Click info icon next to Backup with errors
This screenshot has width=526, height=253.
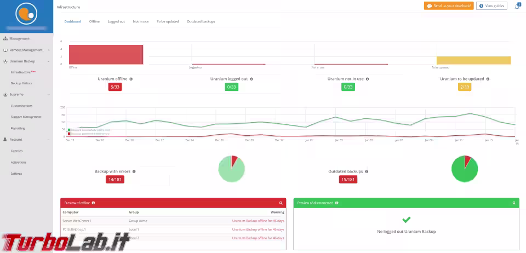pos(134,171)
